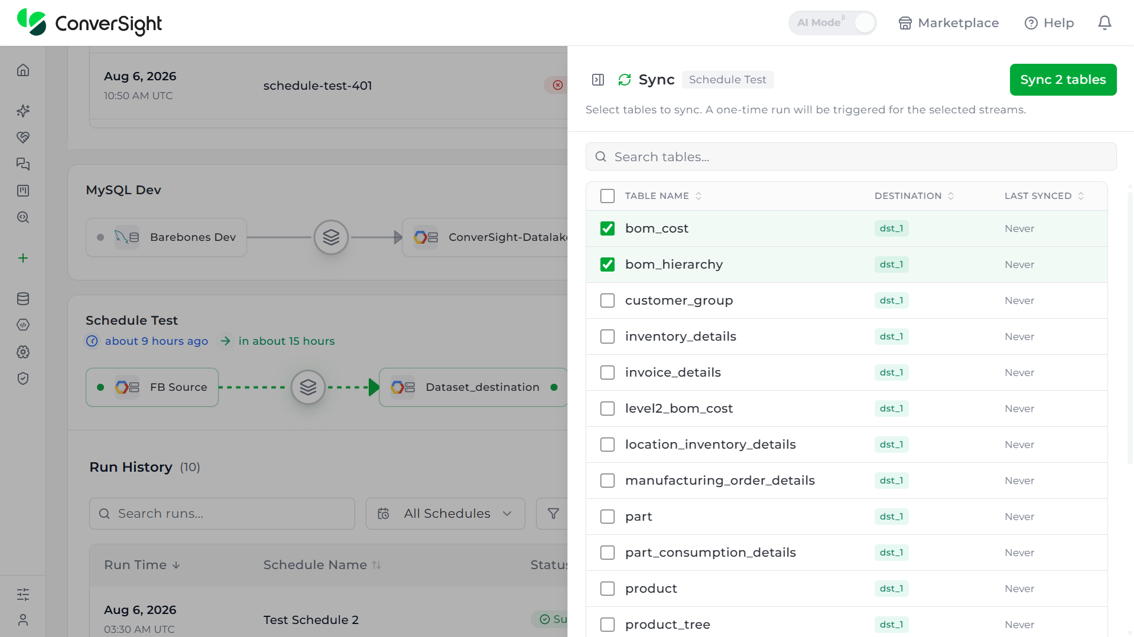The image size is (1134, 637).
Task: Open the code hexagon sidebar icon
Action: (23, 325)
